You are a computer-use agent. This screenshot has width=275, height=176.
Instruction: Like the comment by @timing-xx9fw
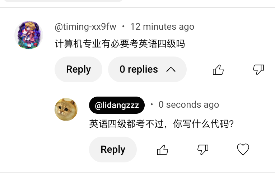point(218,69)
